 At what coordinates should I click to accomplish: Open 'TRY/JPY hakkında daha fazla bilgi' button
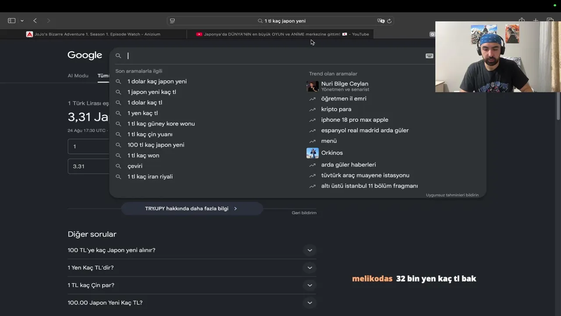tap(192, 208)
